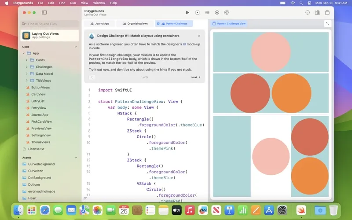Click the UI link in challenge description
Viewport: 352px width, 220px height.
184,44
